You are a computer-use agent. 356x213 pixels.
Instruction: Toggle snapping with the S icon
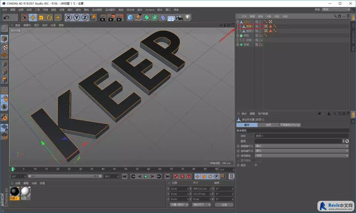point(4,107)
